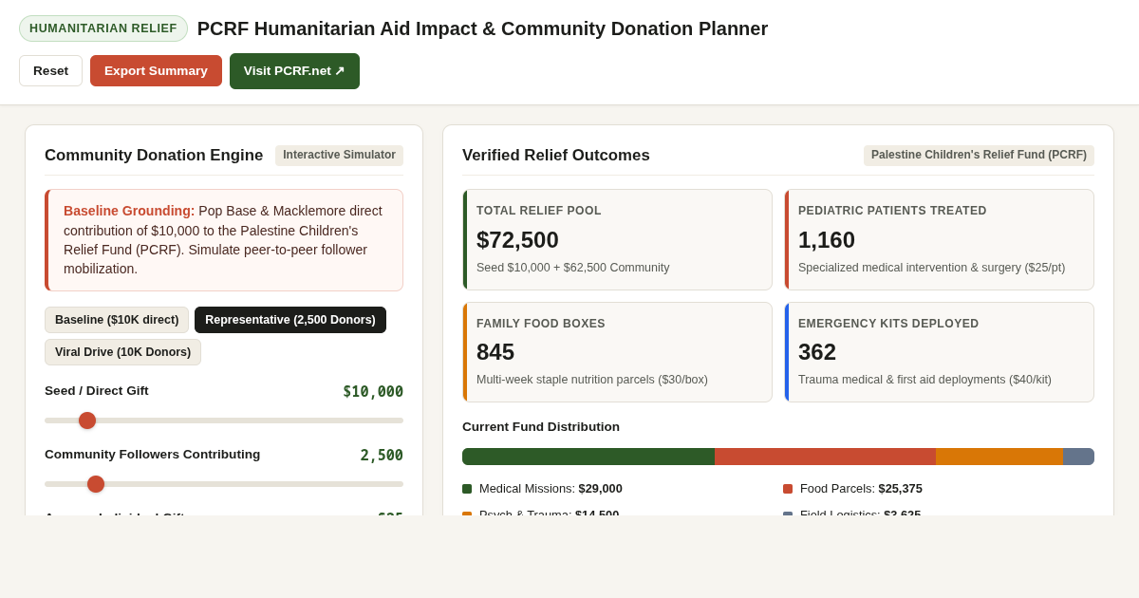Click the page title heading
Viewport: 1139px width, 598px height.
coord(482,28)
